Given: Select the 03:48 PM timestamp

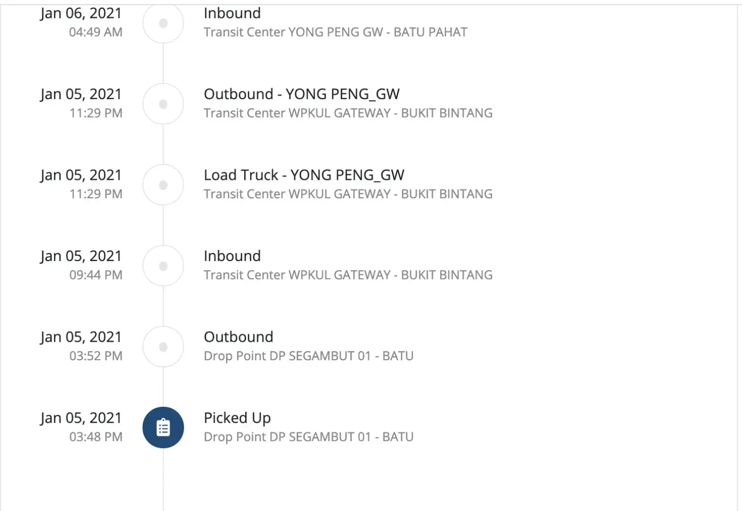Looking at the screenshot, I should click(95, 437).
